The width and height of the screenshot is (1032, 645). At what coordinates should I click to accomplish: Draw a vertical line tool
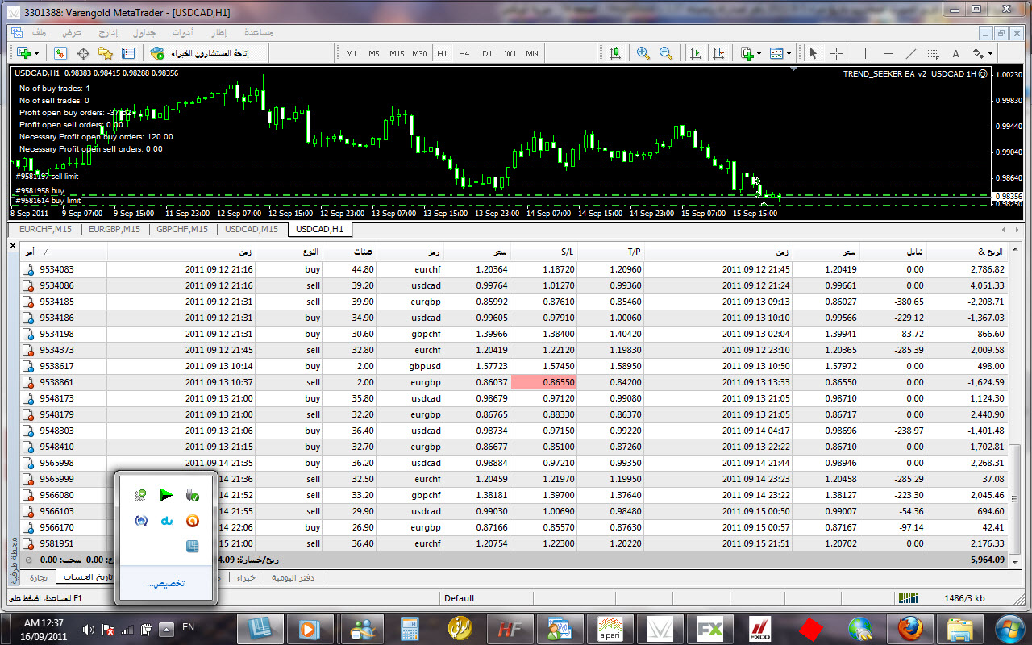(x=865, y=53)
